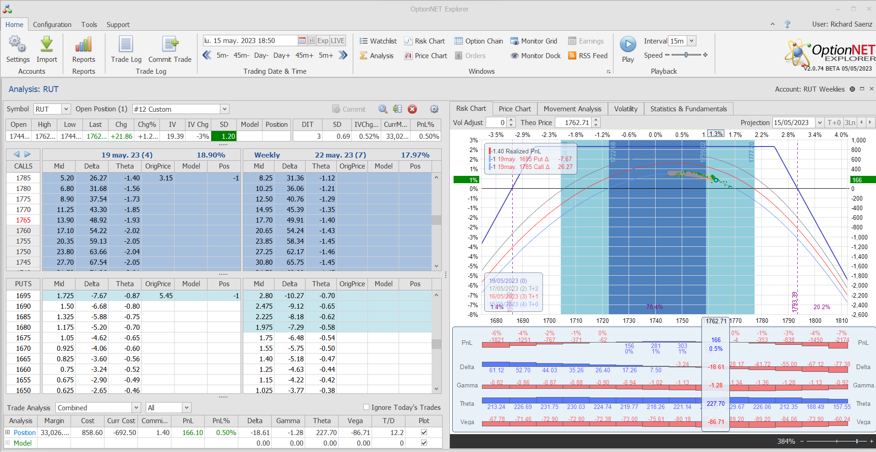876x452 pixels.
Task: Open Settings in the Accounts group
Action: 17,49
